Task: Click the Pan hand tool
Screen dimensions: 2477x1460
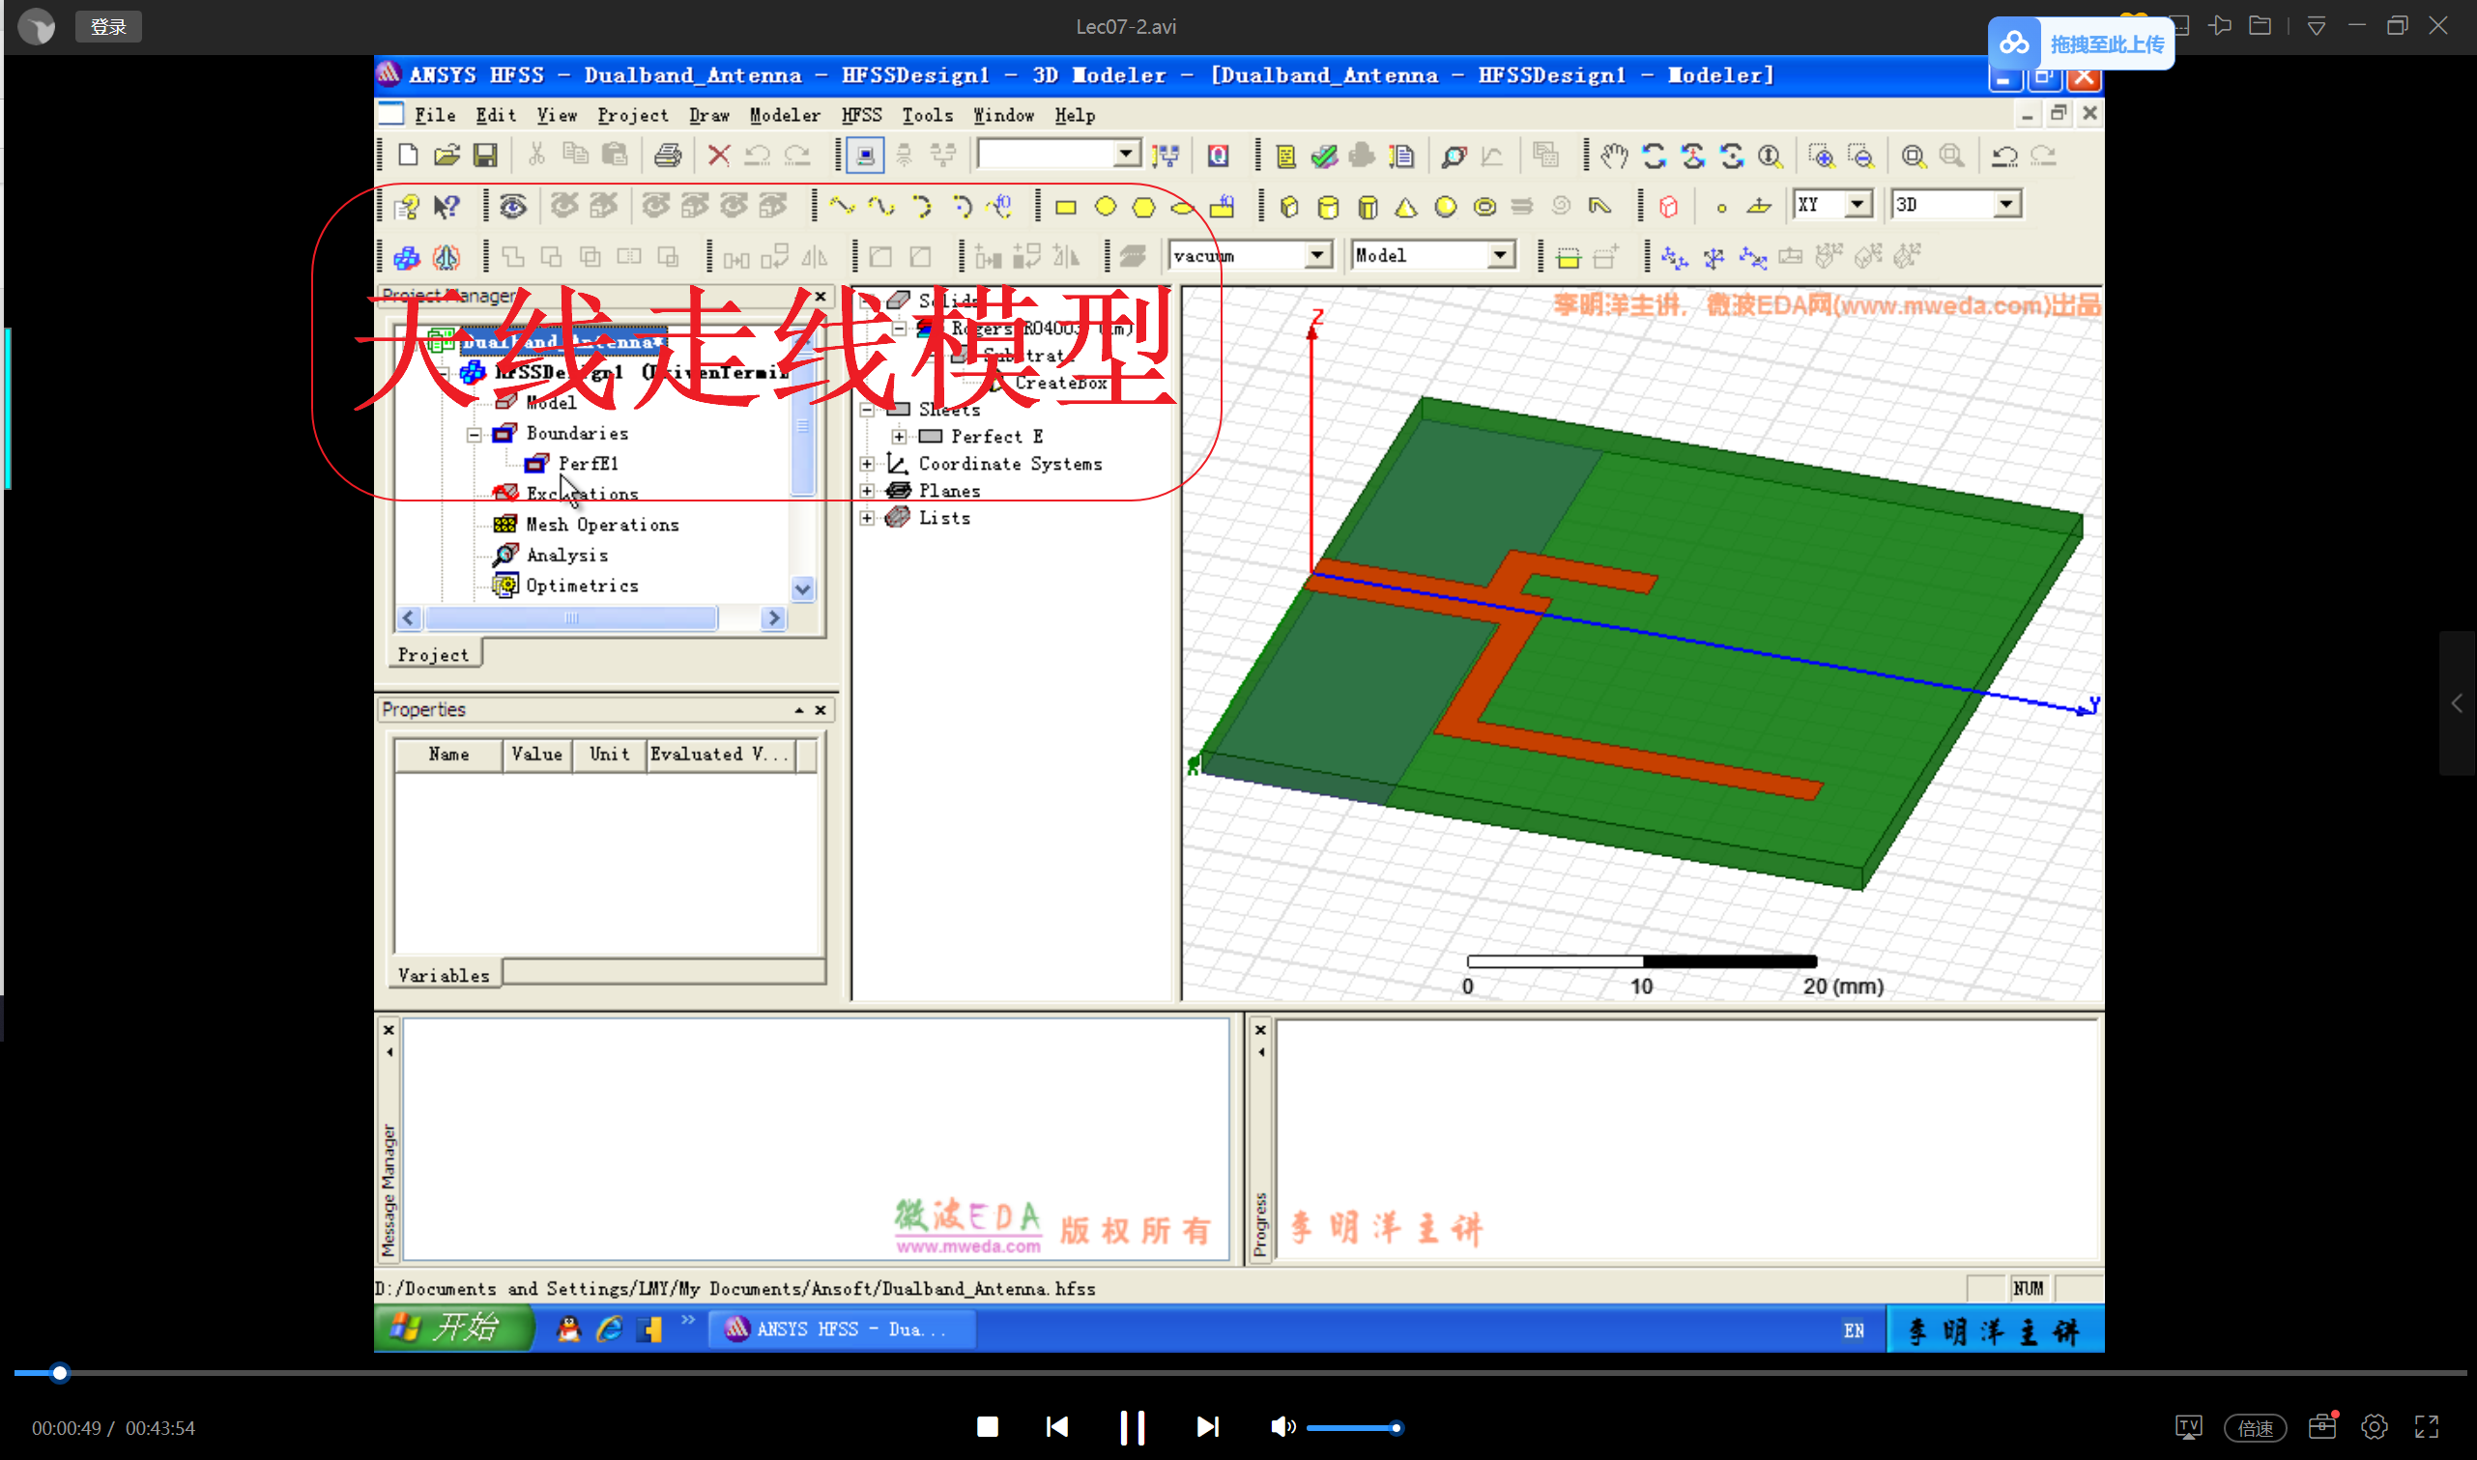Action: pyautogui.click(x=1614, y=156)
